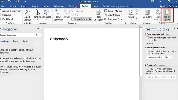Open Tracking group dialog launcher
The width and height of the screenshot is (178, 100).
click(125, 23)
